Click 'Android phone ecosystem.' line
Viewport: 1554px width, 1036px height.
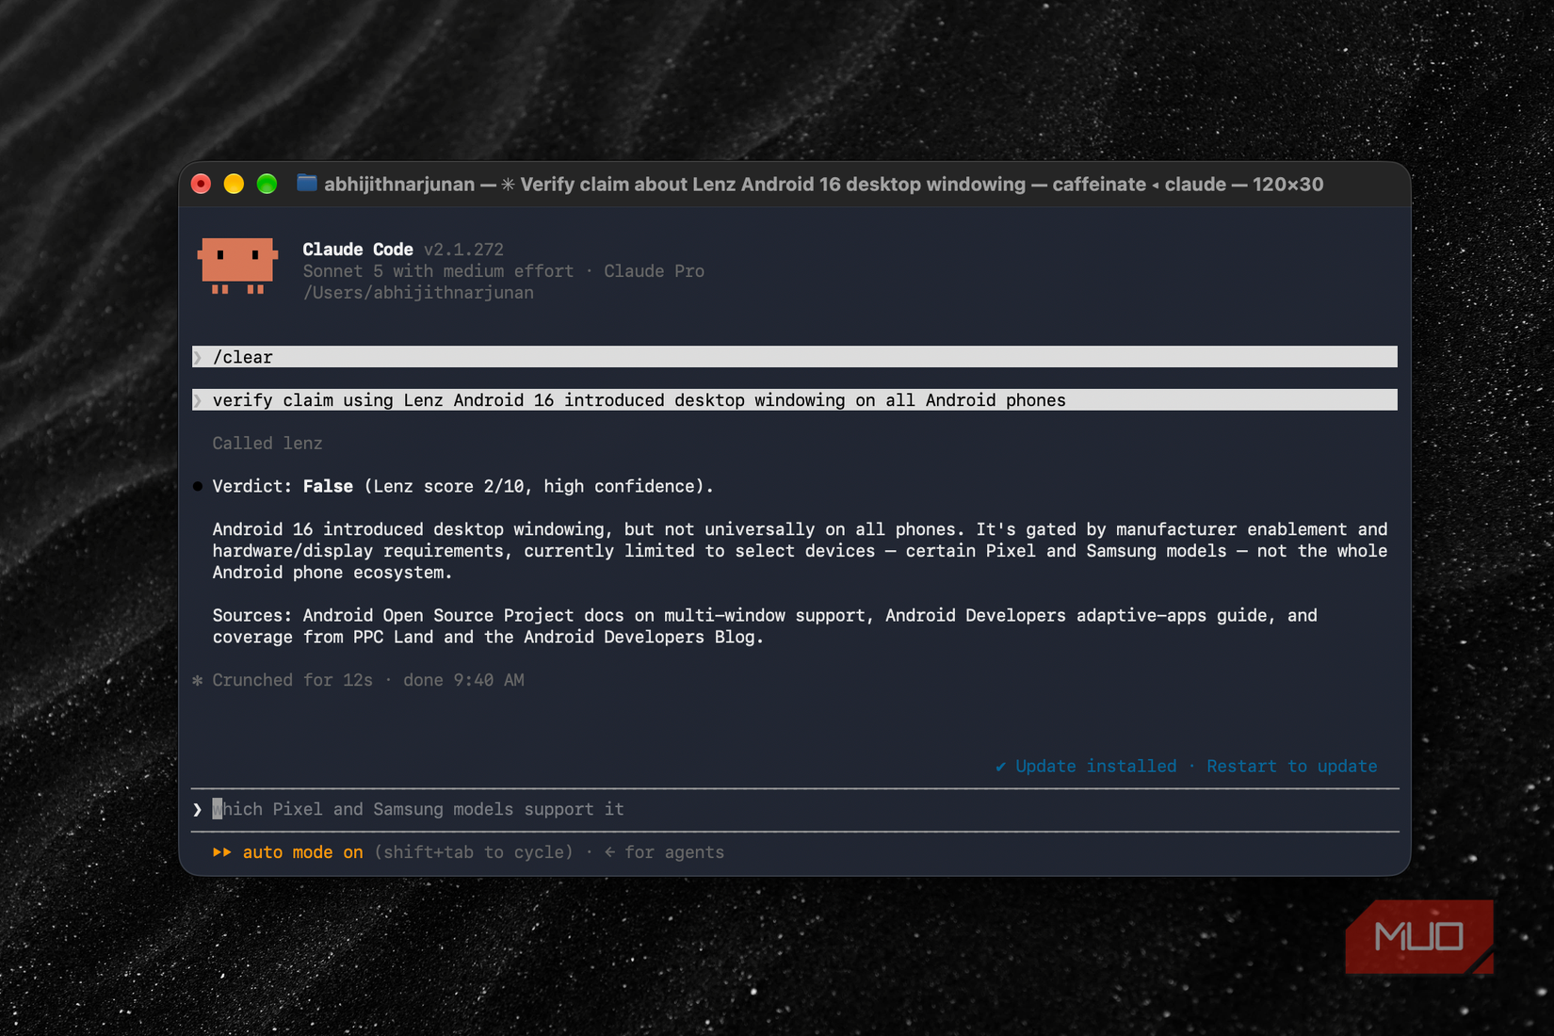(x=332, y=573)
